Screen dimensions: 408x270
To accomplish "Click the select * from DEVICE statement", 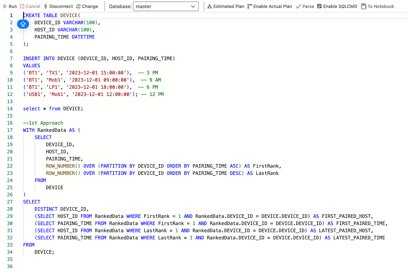I will [53, 109].
